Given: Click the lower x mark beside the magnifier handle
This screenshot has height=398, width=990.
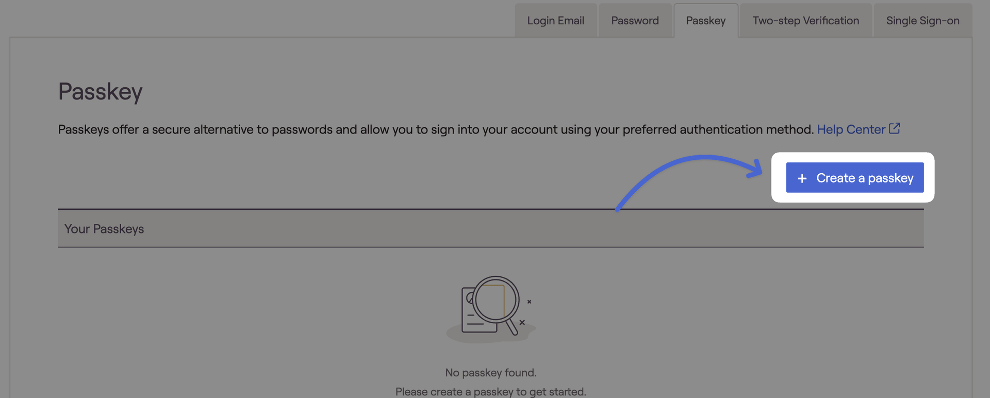Looking at the screenshot, I should point(522,322).
